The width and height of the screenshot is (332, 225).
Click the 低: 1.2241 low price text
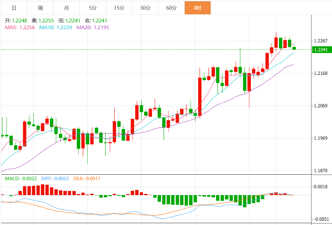(x=70, y=21)
